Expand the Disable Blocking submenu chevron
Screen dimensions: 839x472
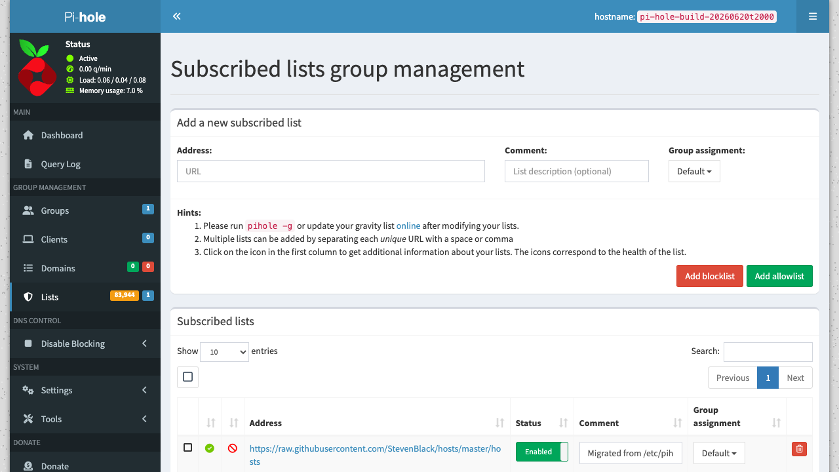coord(144,344)
